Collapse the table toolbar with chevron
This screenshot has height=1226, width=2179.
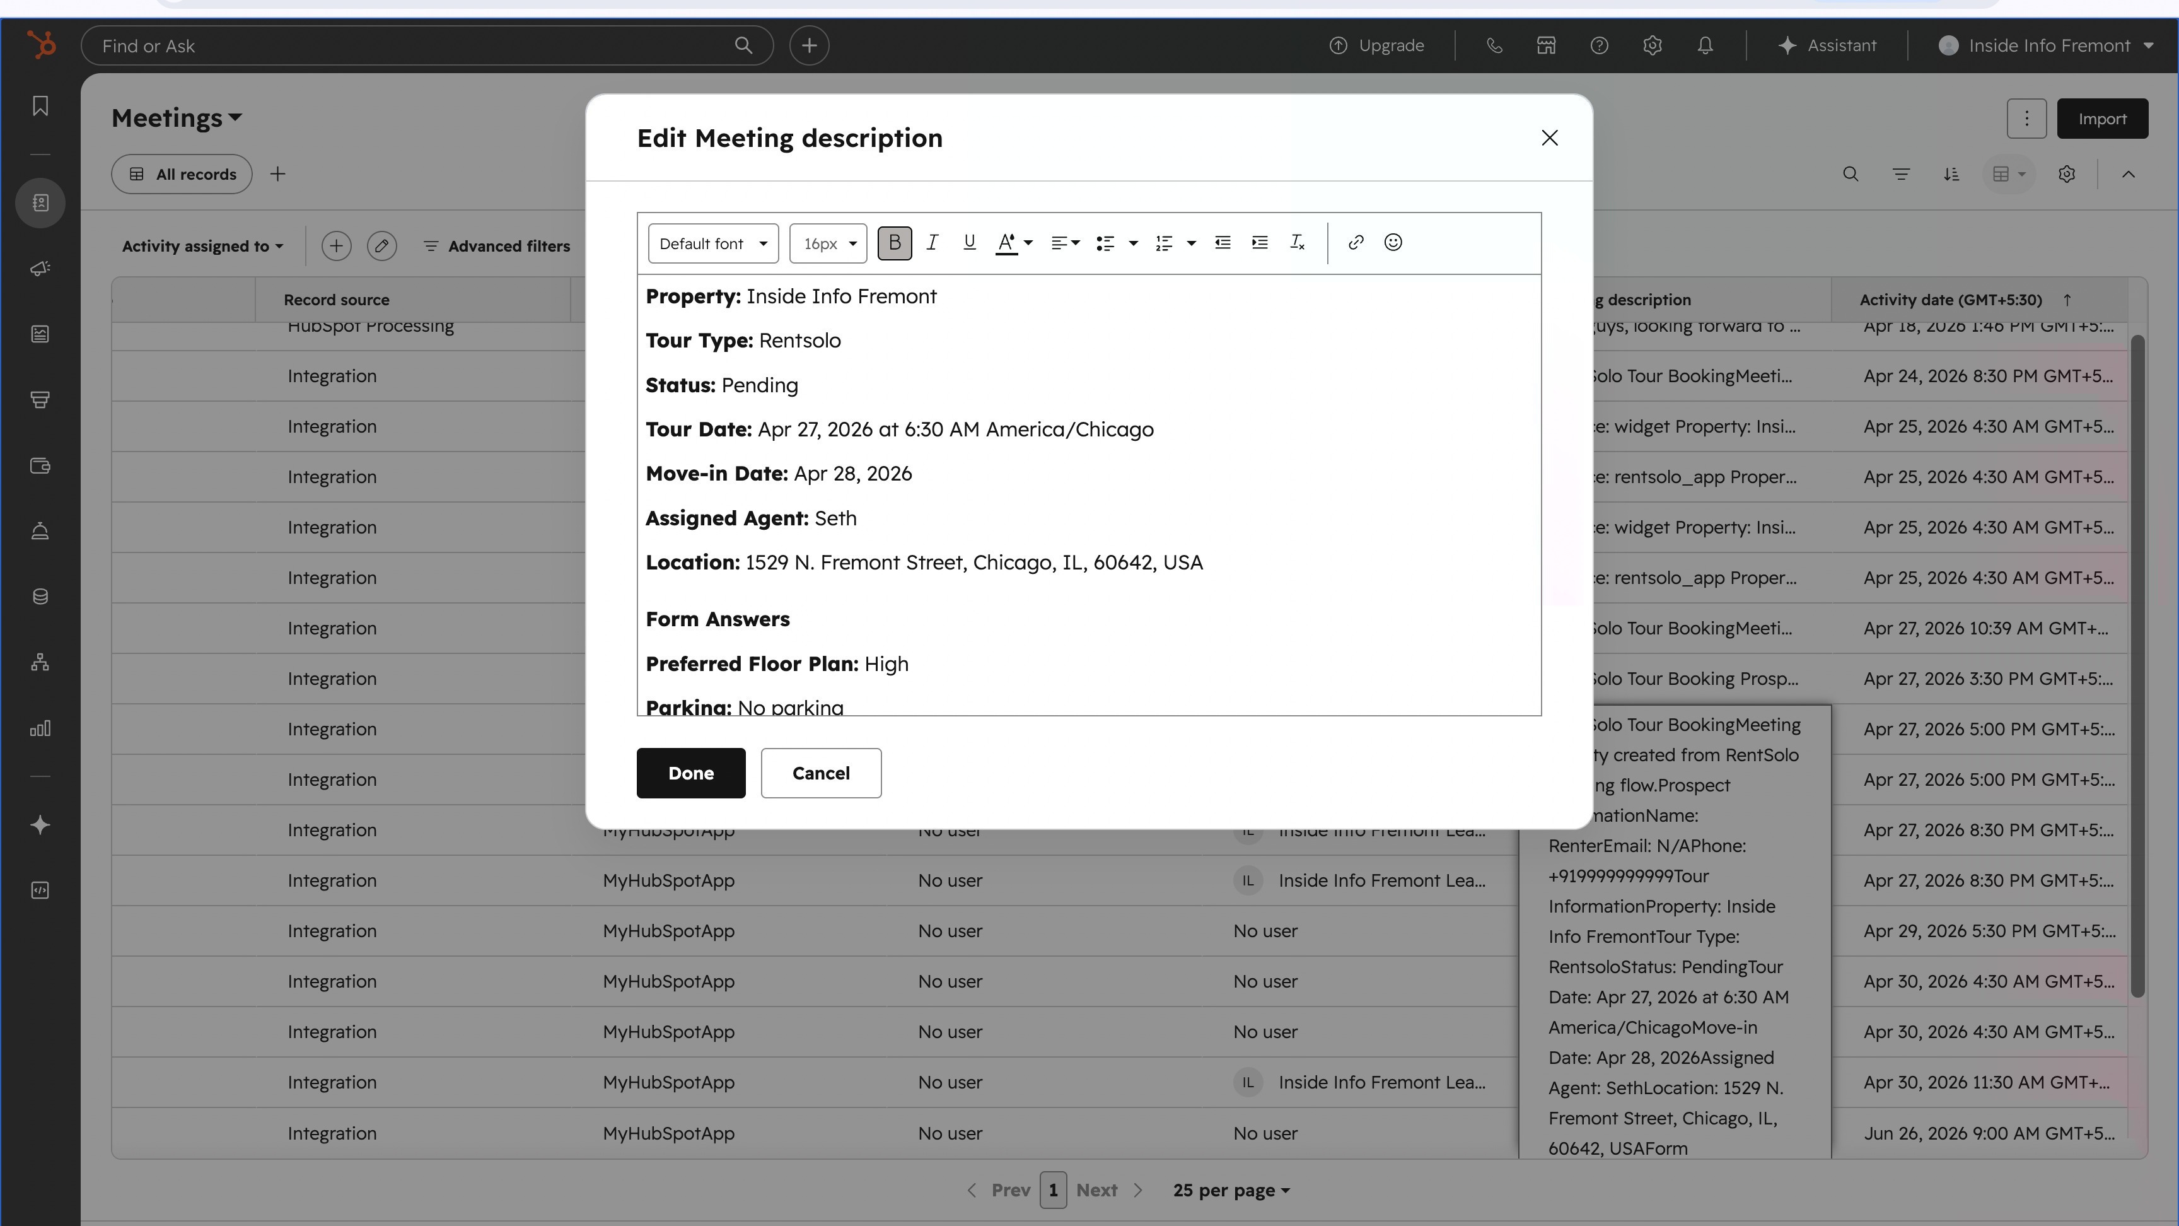click(x=2129, y=174)
